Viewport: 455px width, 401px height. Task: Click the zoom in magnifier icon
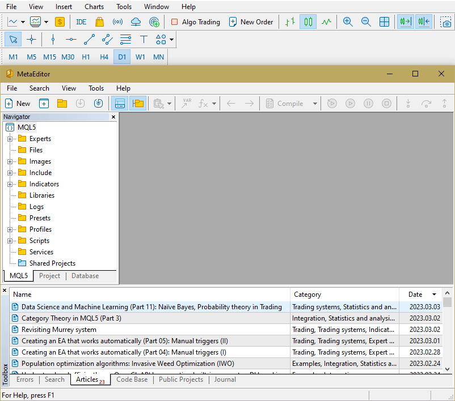[348, 22]
